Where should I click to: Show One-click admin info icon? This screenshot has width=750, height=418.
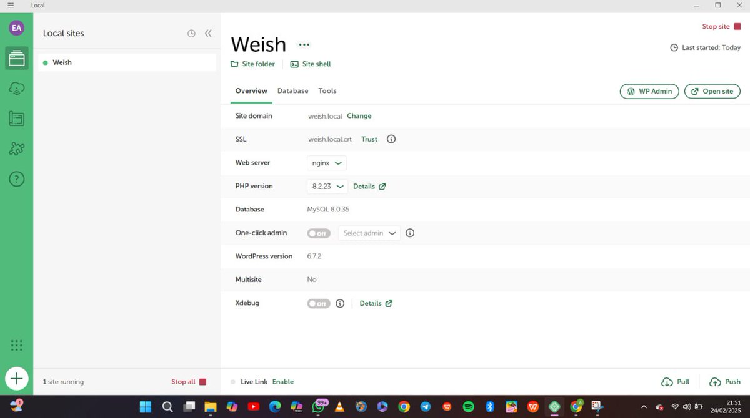tap(410, 233)
